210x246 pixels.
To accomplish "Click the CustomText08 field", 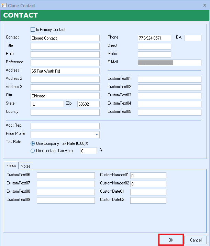I will [66, 192].
